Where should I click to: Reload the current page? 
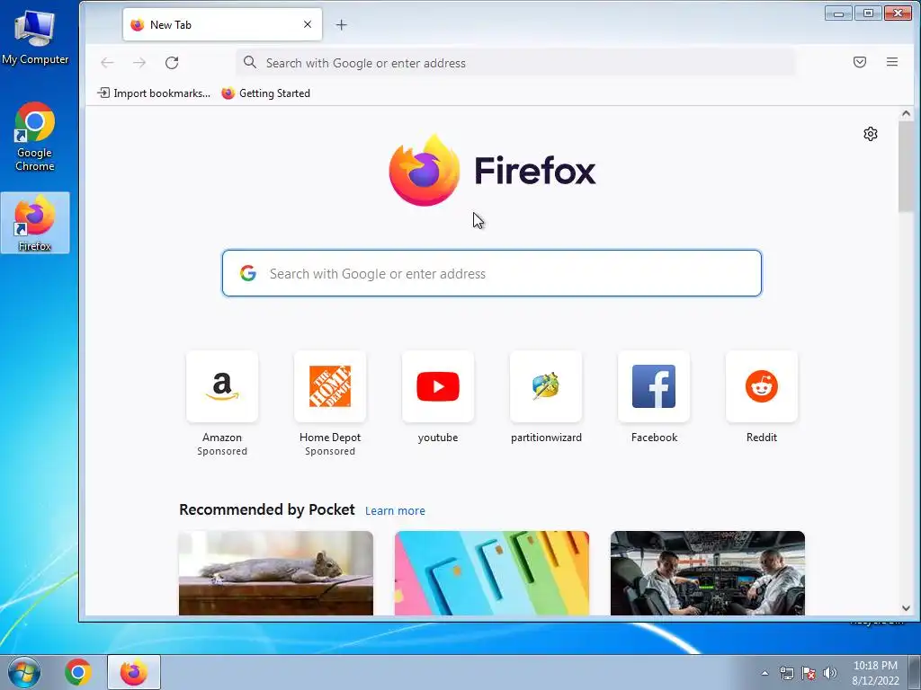pyautogui.click(x=172, y=63)
